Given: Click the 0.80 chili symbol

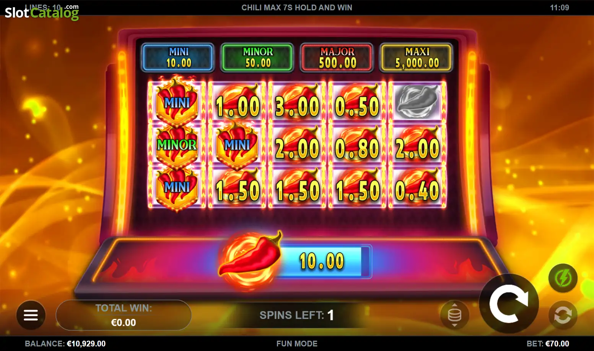Looking at the screenshot, I should 357,145.
